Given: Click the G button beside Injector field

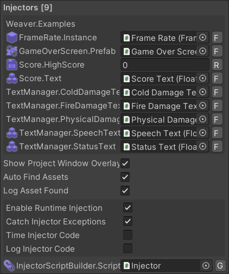Looking at the screenshot, I should pos(220,266).
